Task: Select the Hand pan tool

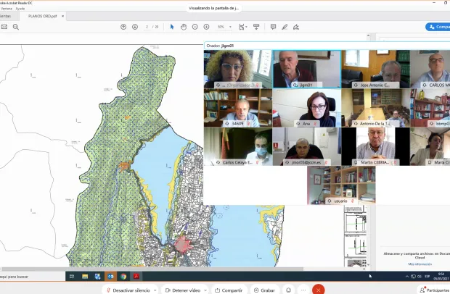Action: (184, 27)
